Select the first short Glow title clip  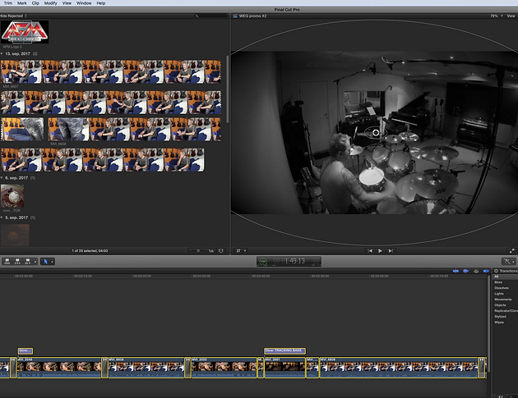tap(25, 351)
